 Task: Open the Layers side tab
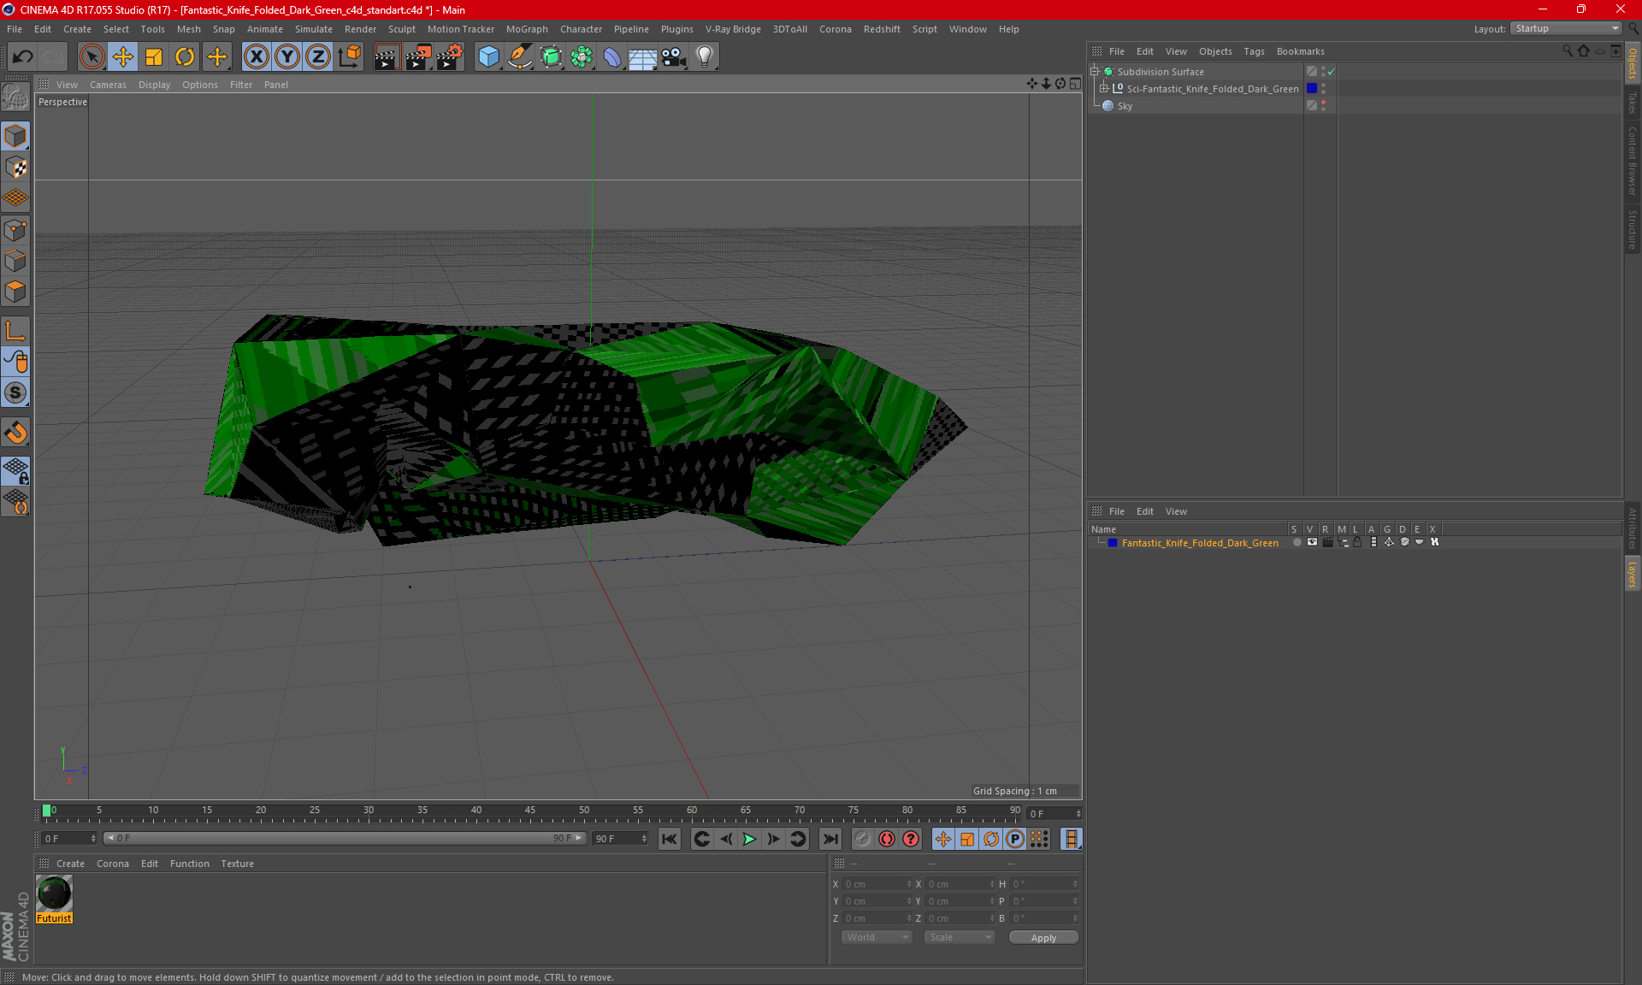point(1632,574)
